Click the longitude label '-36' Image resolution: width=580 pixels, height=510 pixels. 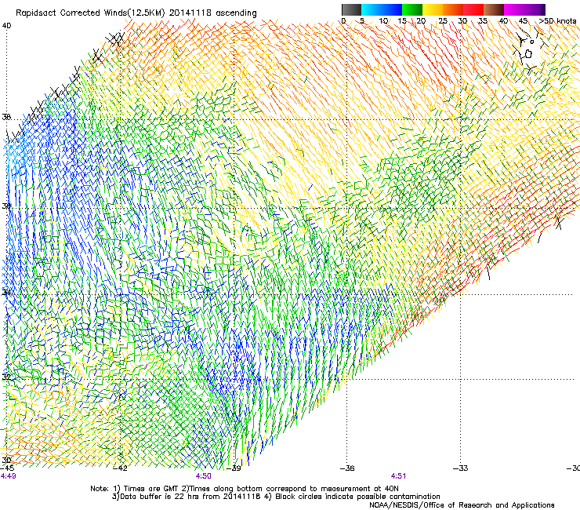pos(347,468)
